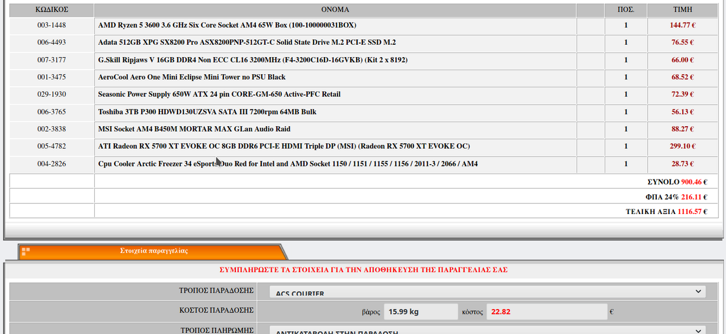Click product code 006-3765
Image resolution: width=726 pixels, height=334 pixels.
(x=52, y=112)
